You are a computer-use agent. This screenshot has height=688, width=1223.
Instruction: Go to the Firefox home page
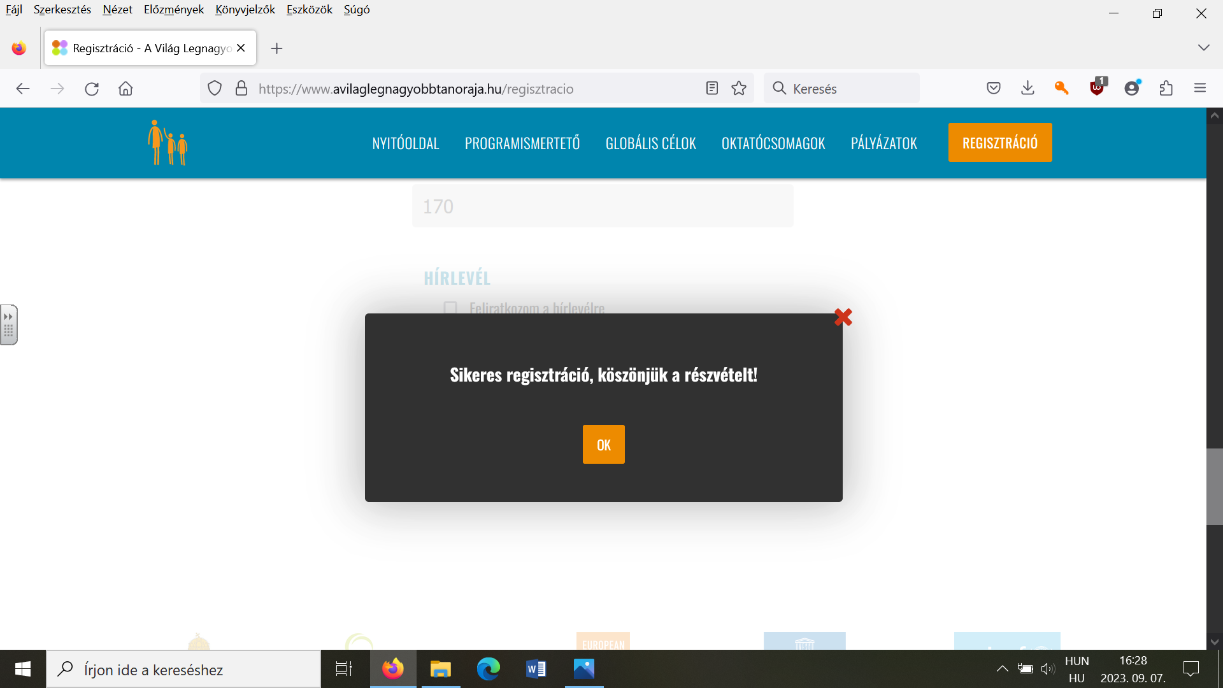tap(125, 89)
